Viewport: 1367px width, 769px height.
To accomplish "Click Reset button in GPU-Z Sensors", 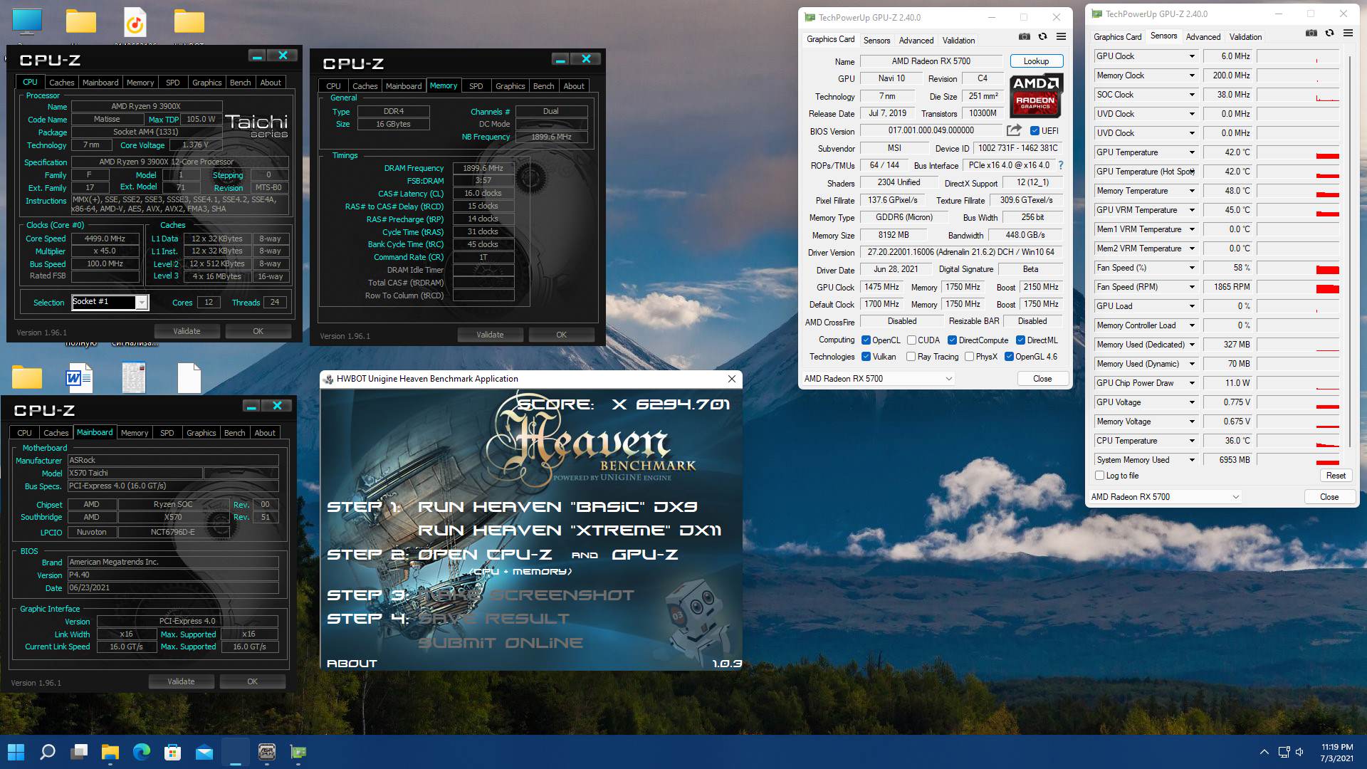I will tap(1336, 476).
